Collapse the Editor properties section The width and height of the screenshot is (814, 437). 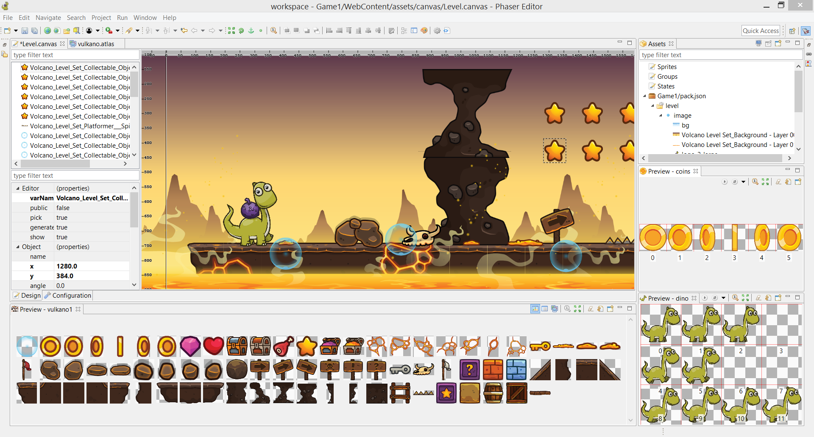click(x=18, y=188)
